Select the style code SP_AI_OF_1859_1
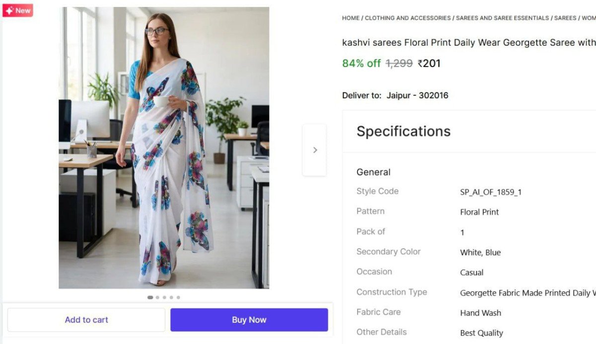Viewport: 596px width, 344px height. [491, 192]
